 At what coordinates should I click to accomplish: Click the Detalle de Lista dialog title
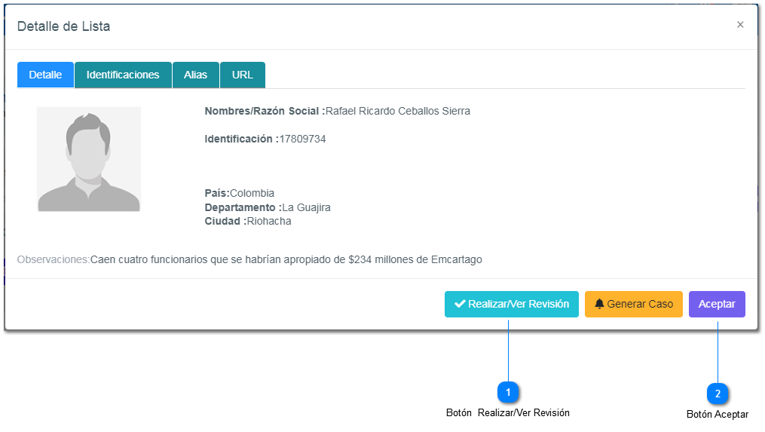point(63,26)
